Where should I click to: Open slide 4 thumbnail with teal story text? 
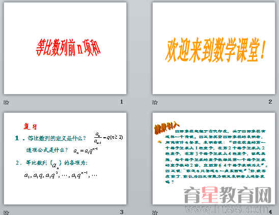pyautogui.click(x=214, y=158)
